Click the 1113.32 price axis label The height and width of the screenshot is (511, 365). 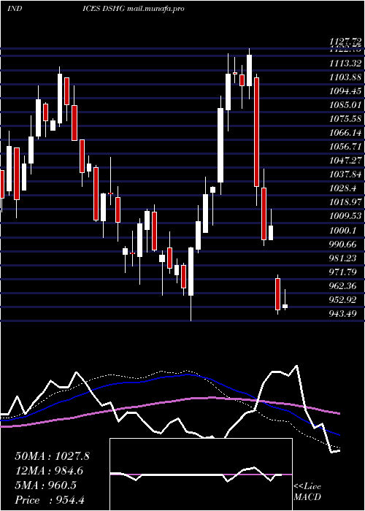(345, 64)
